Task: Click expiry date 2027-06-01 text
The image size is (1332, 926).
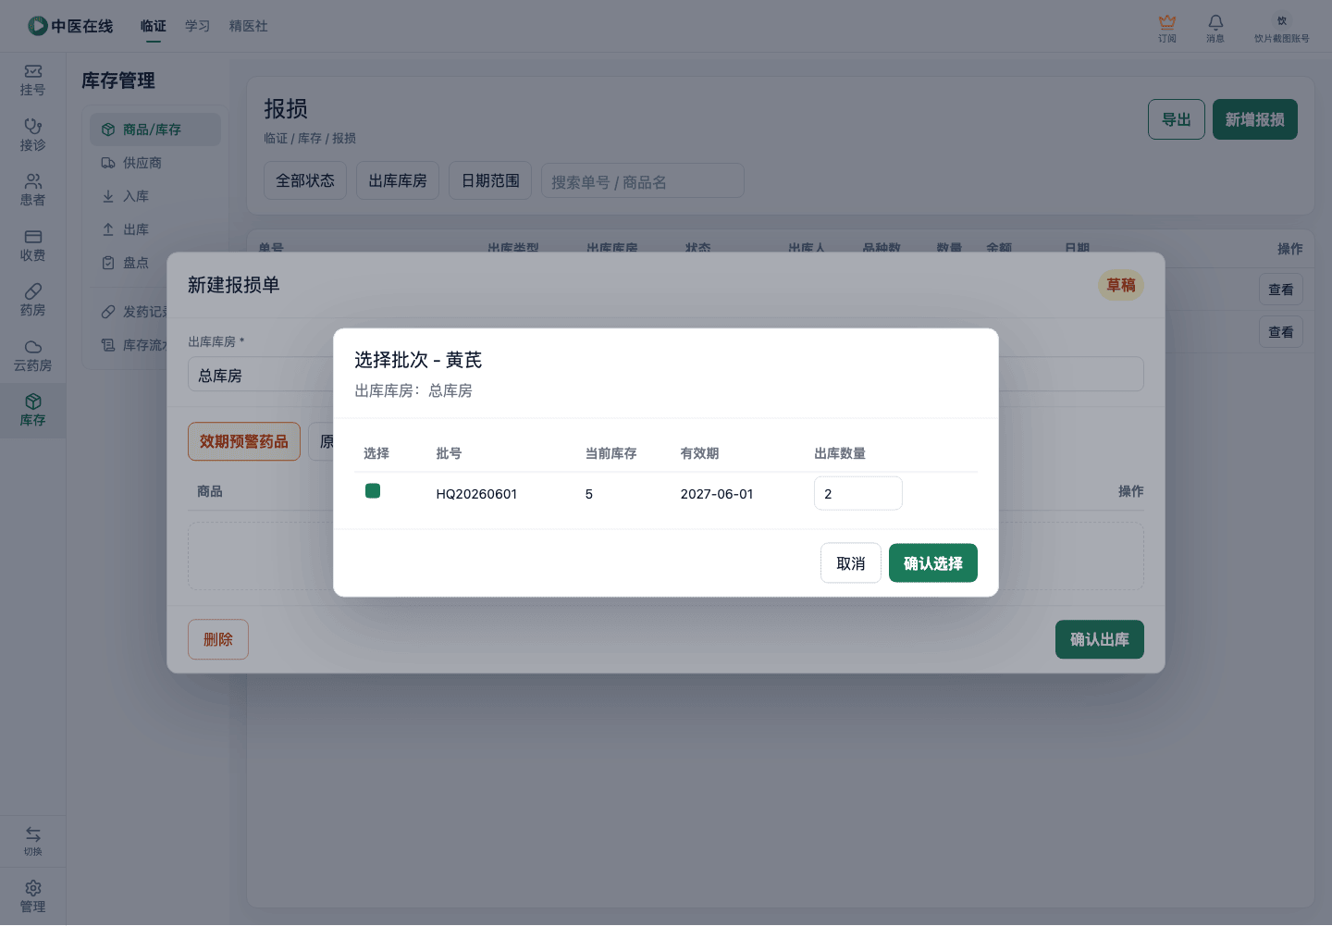Action: click(717, 494)
